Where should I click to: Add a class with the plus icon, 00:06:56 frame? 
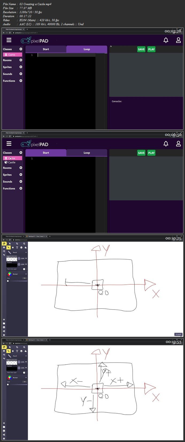(x=21, y=153)
